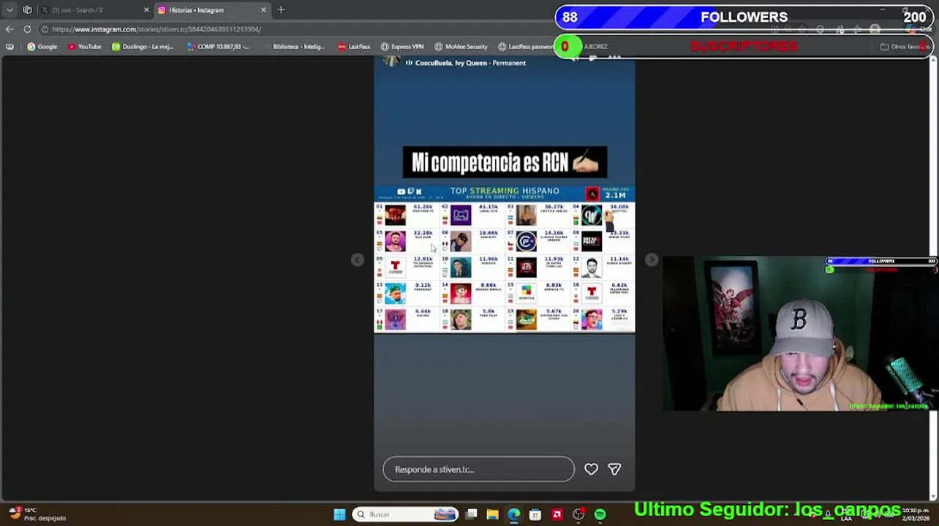Open Spotify from the taskbar
The image size is (939, 526).
coord(600,514)
